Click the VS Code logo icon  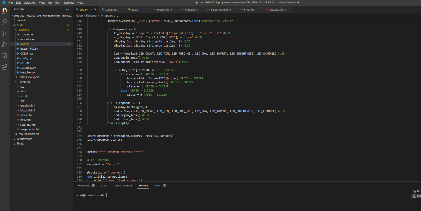[x=3, y=3]
